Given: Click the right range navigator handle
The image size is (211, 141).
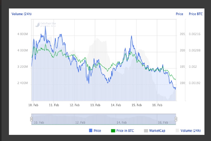Looking at the screenshot, I should tap(176, 119).
